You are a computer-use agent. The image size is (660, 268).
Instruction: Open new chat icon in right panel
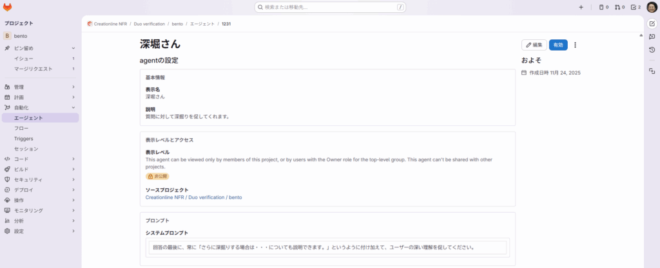(652, 37)
